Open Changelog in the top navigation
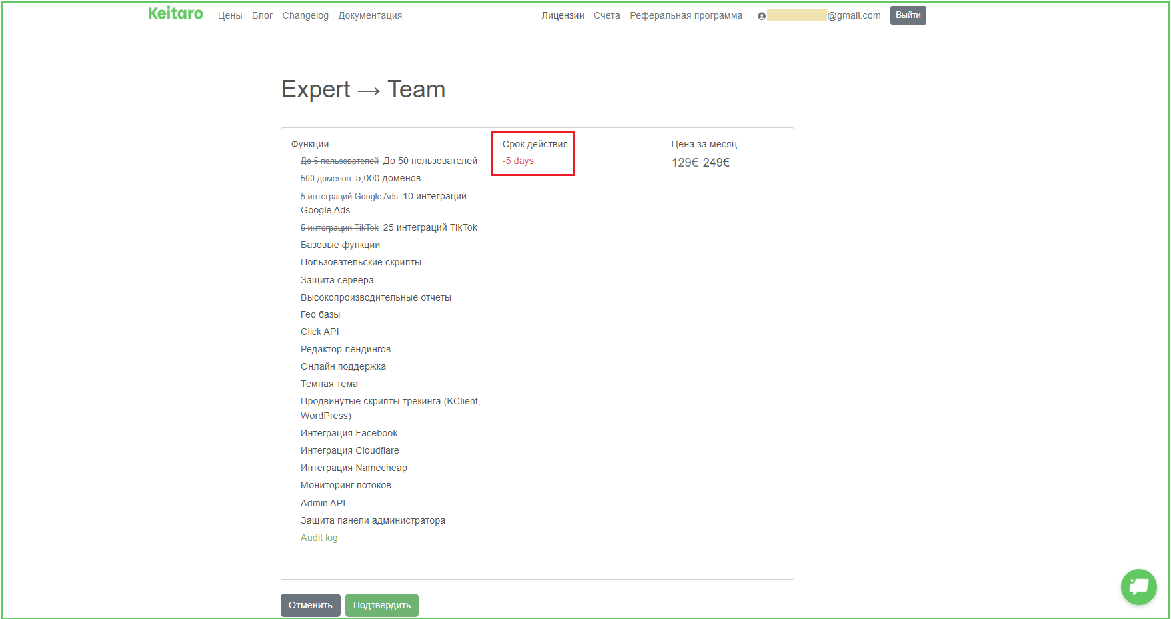This screenshot has width=1171, height=619. (305, 15)
